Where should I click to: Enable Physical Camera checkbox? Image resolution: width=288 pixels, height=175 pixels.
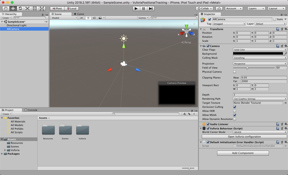[235, 72]
